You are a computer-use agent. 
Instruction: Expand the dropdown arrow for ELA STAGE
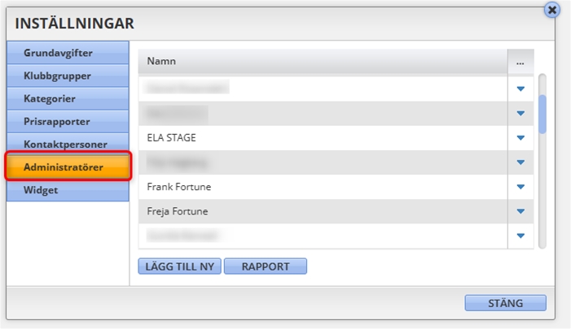click(520, 137)
